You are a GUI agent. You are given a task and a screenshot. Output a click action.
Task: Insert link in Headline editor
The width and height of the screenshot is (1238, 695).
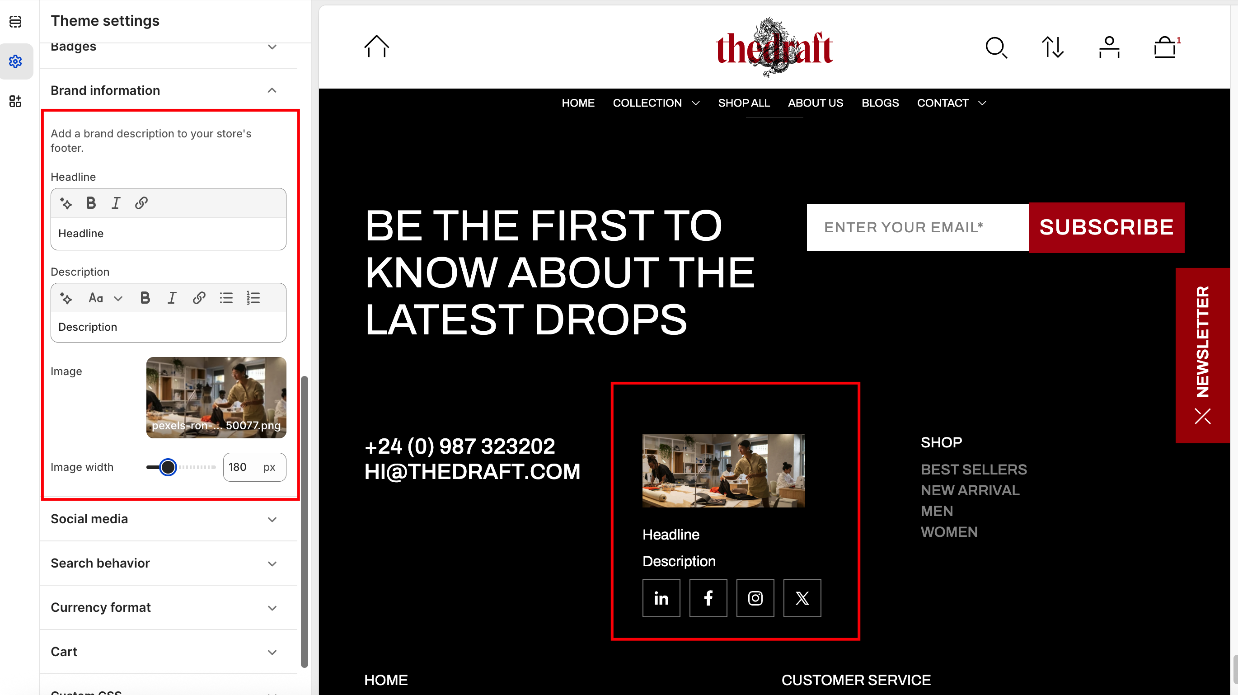point(141,203)
